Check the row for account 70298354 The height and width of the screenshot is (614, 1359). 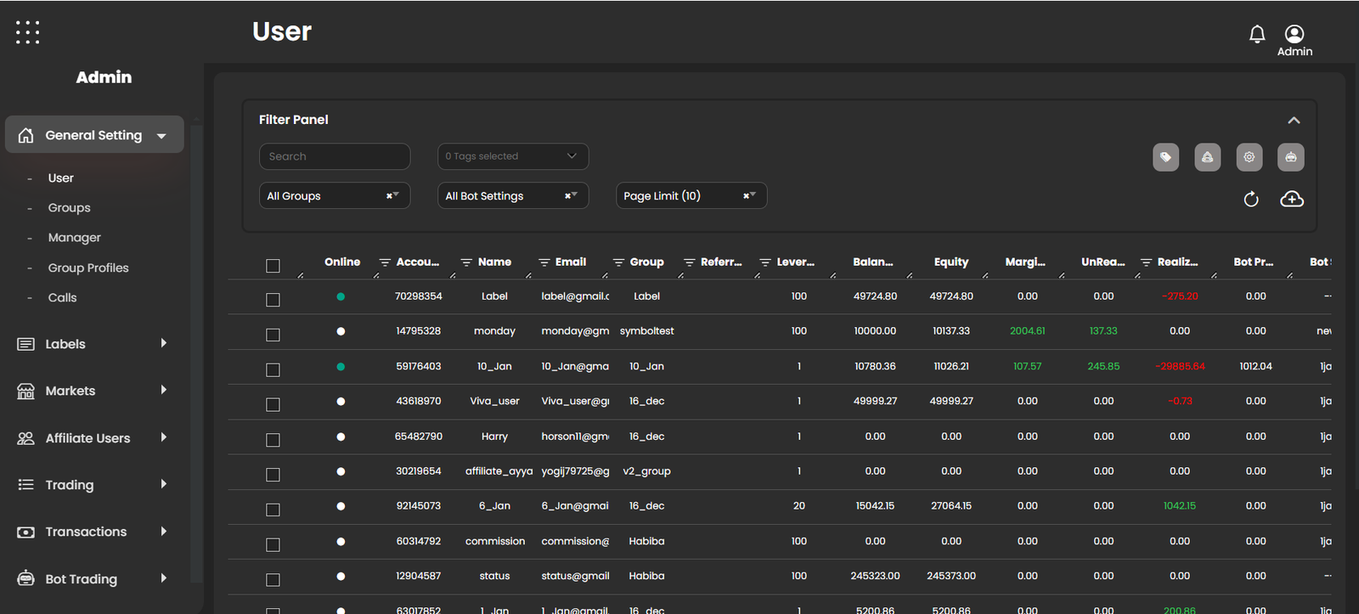[x=273, y=300]
